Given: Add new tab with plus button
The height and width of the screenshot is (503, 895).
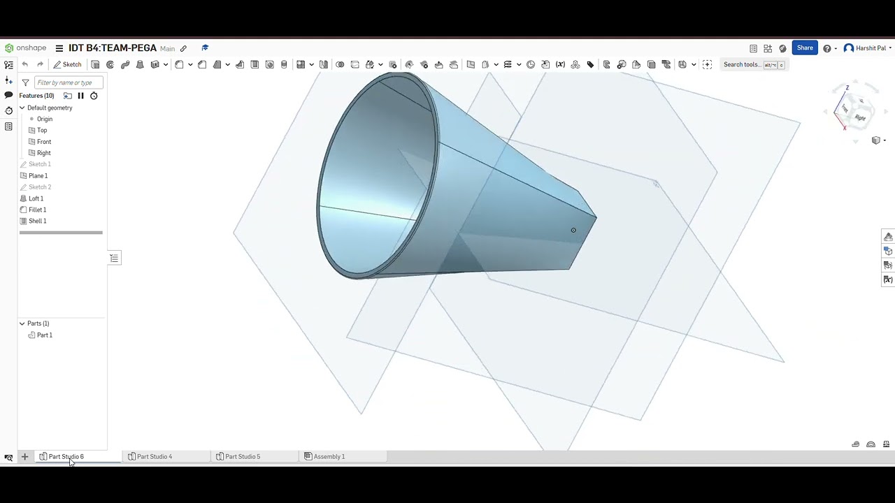Looking at the screenshot, I should (24, 456).
